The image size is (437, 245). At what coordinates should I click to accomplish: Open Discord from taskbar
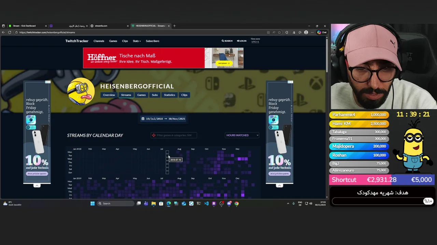(229, 203)
